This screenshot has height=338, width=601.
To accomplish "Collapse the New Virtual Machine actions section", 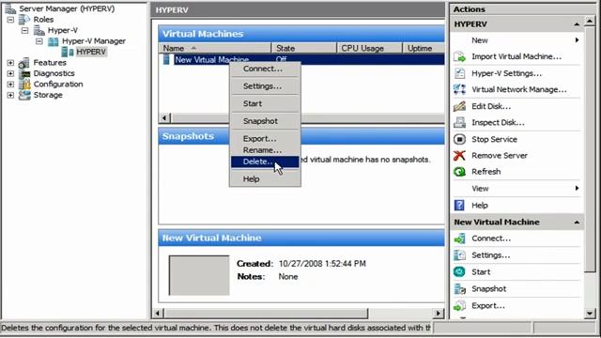I will click(x=577, y=223).
